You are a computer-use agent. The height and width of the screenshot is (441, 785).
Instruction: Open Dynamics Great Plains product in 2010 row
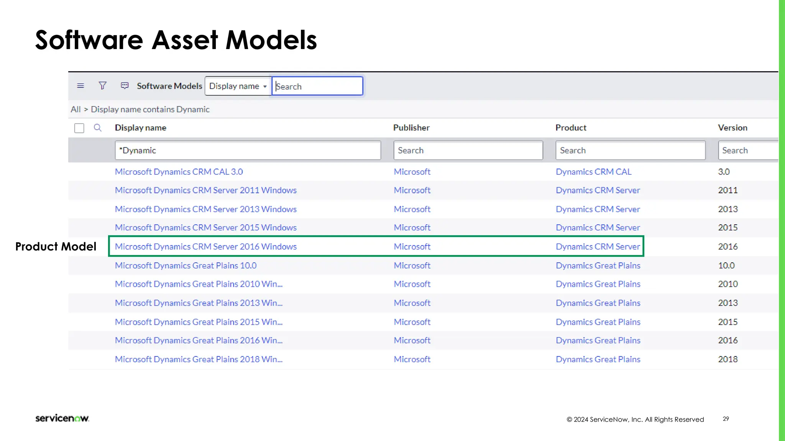point(598,284)
